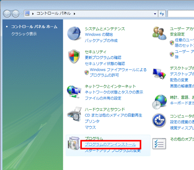Image resolution: width=194 pixels, height=170 pixels.
Task: Click セキュリティ状態の確認 link
Action: pos(105,64)
